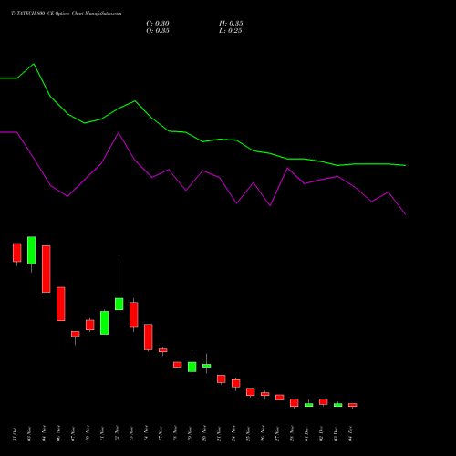Select the 02 Dec date label
Image resolution: width=456 pixels, height=456 pixels.
click(x=321, y=434)
